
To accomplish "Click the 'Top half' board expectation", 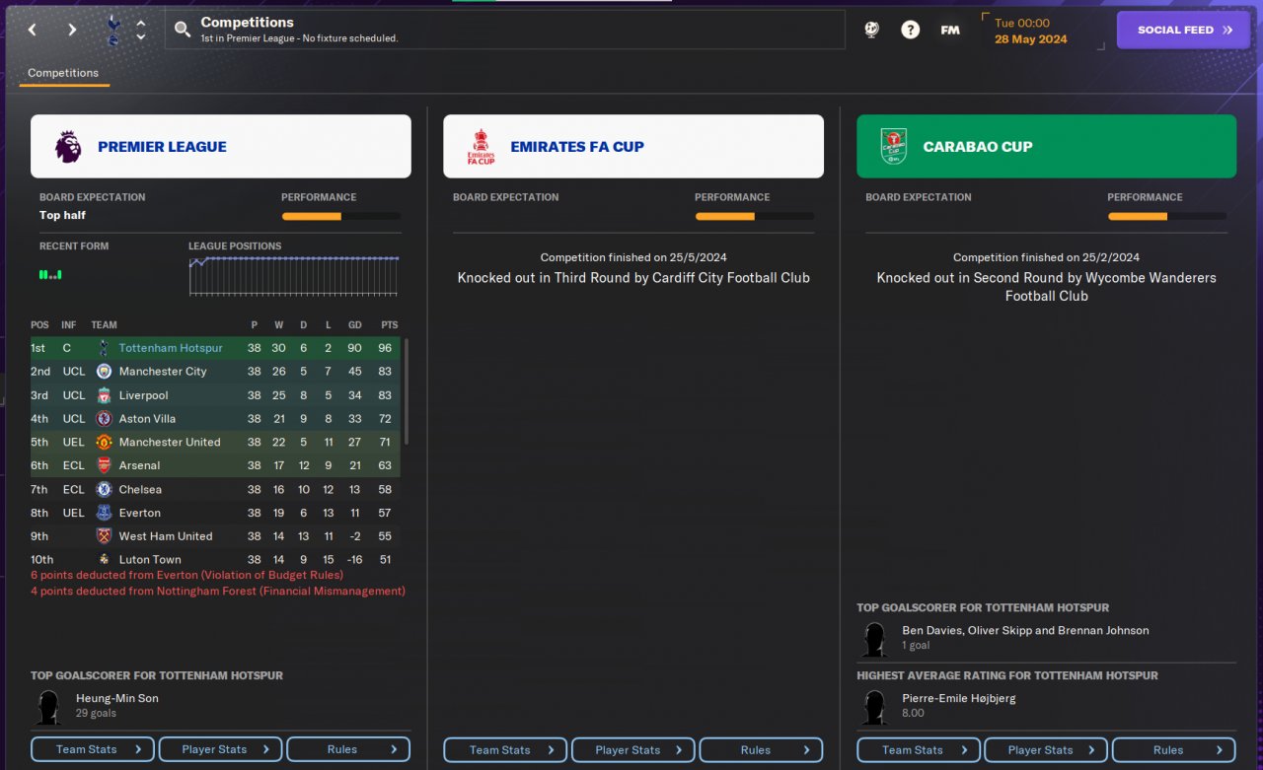I will [x=63, y=215].
